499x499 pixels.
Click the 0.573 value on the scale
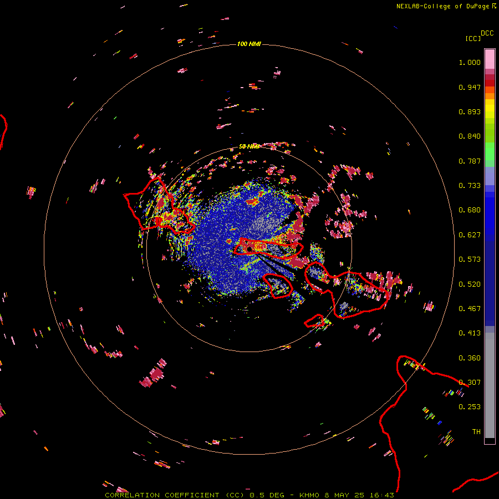click(x=470, y=259)
